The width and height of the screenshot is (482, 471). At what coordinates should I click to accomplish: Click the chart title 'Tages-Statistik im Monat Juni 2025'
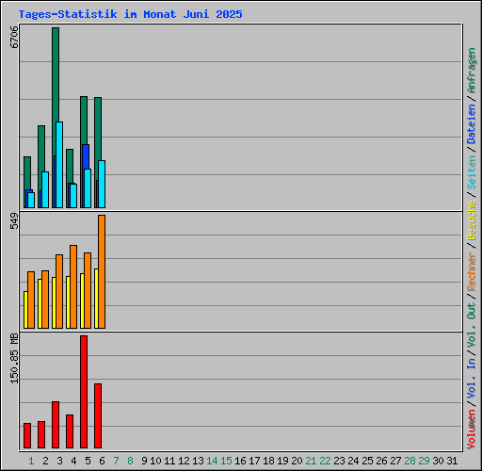[130, 14]
